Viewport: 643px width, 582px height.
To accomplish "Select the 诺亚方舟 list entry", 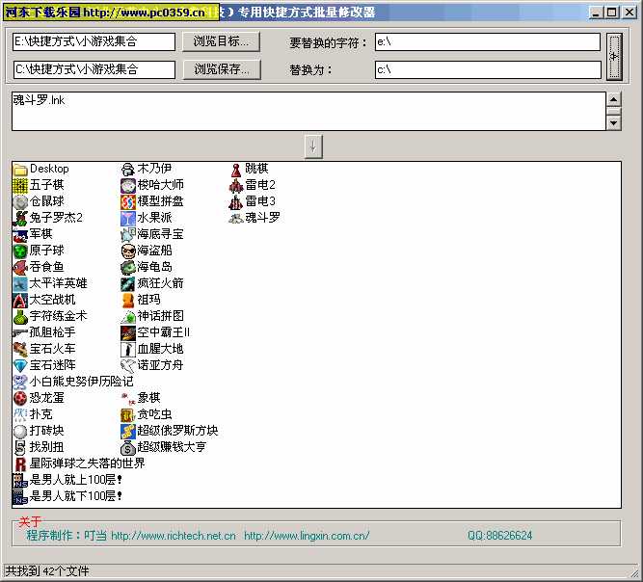I will (152, 365).
